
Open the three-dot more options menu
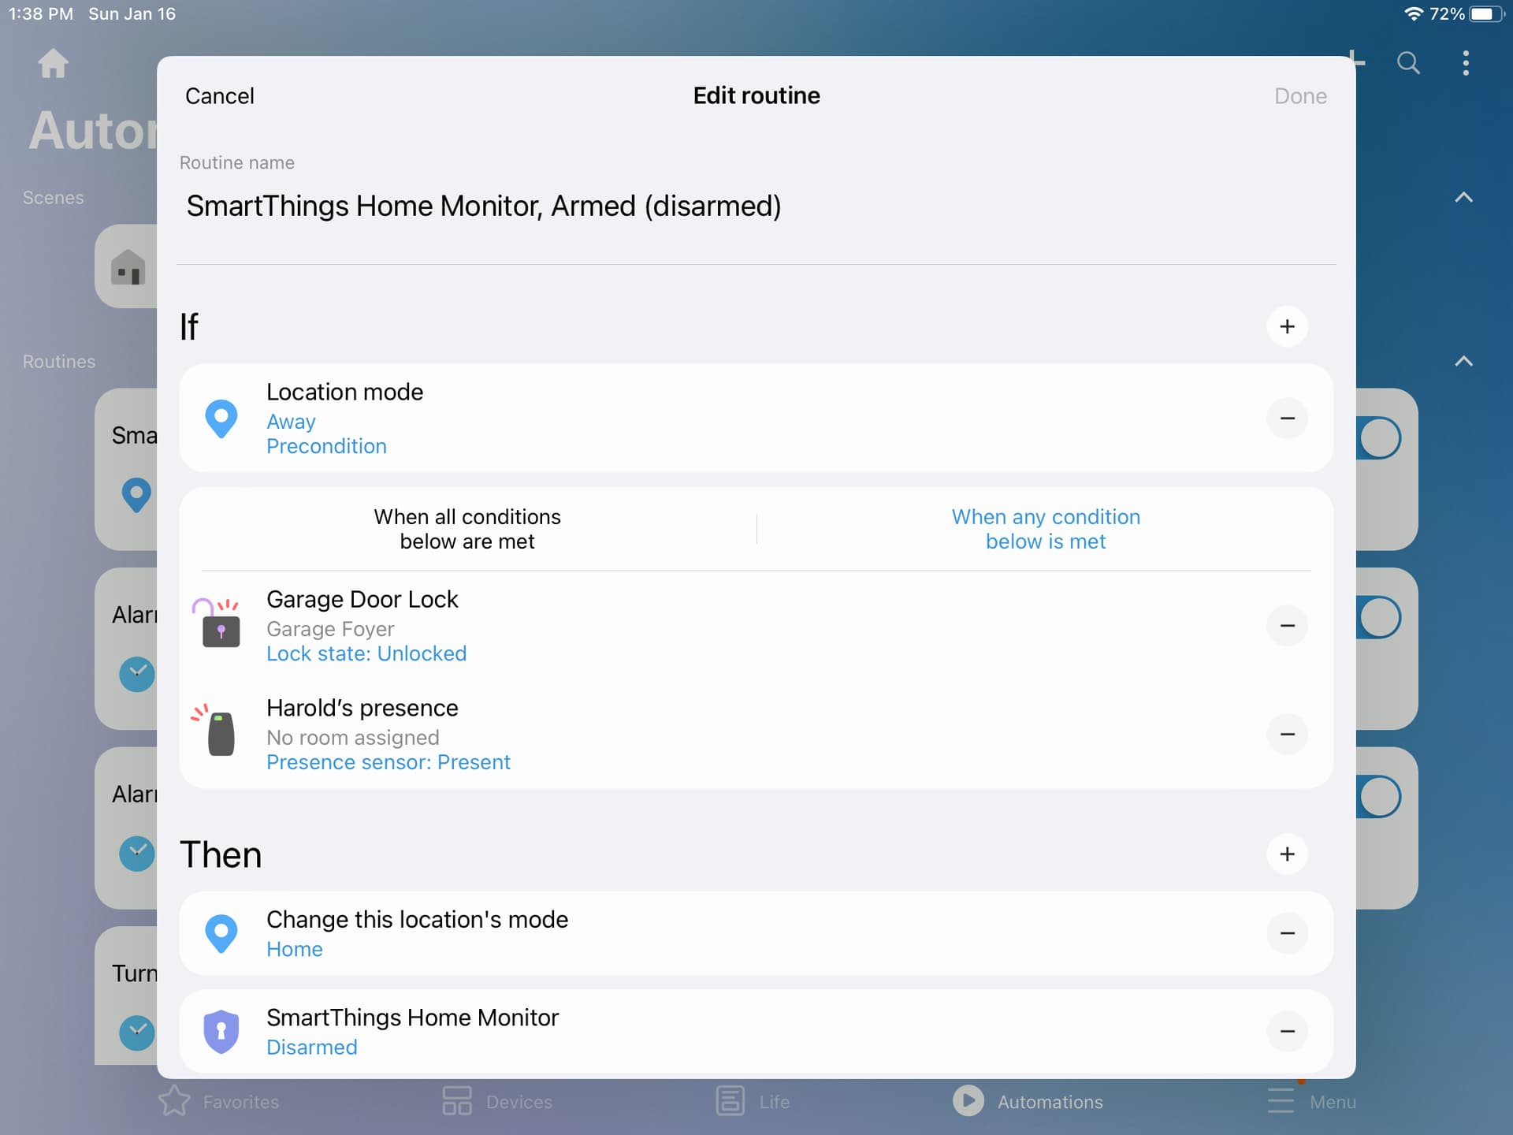point(1465,63)
